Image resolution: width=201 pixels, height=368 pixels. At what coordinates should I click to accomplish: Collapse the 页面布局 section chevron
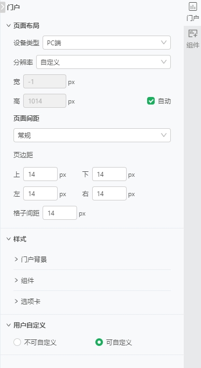(x=9, y=25)
